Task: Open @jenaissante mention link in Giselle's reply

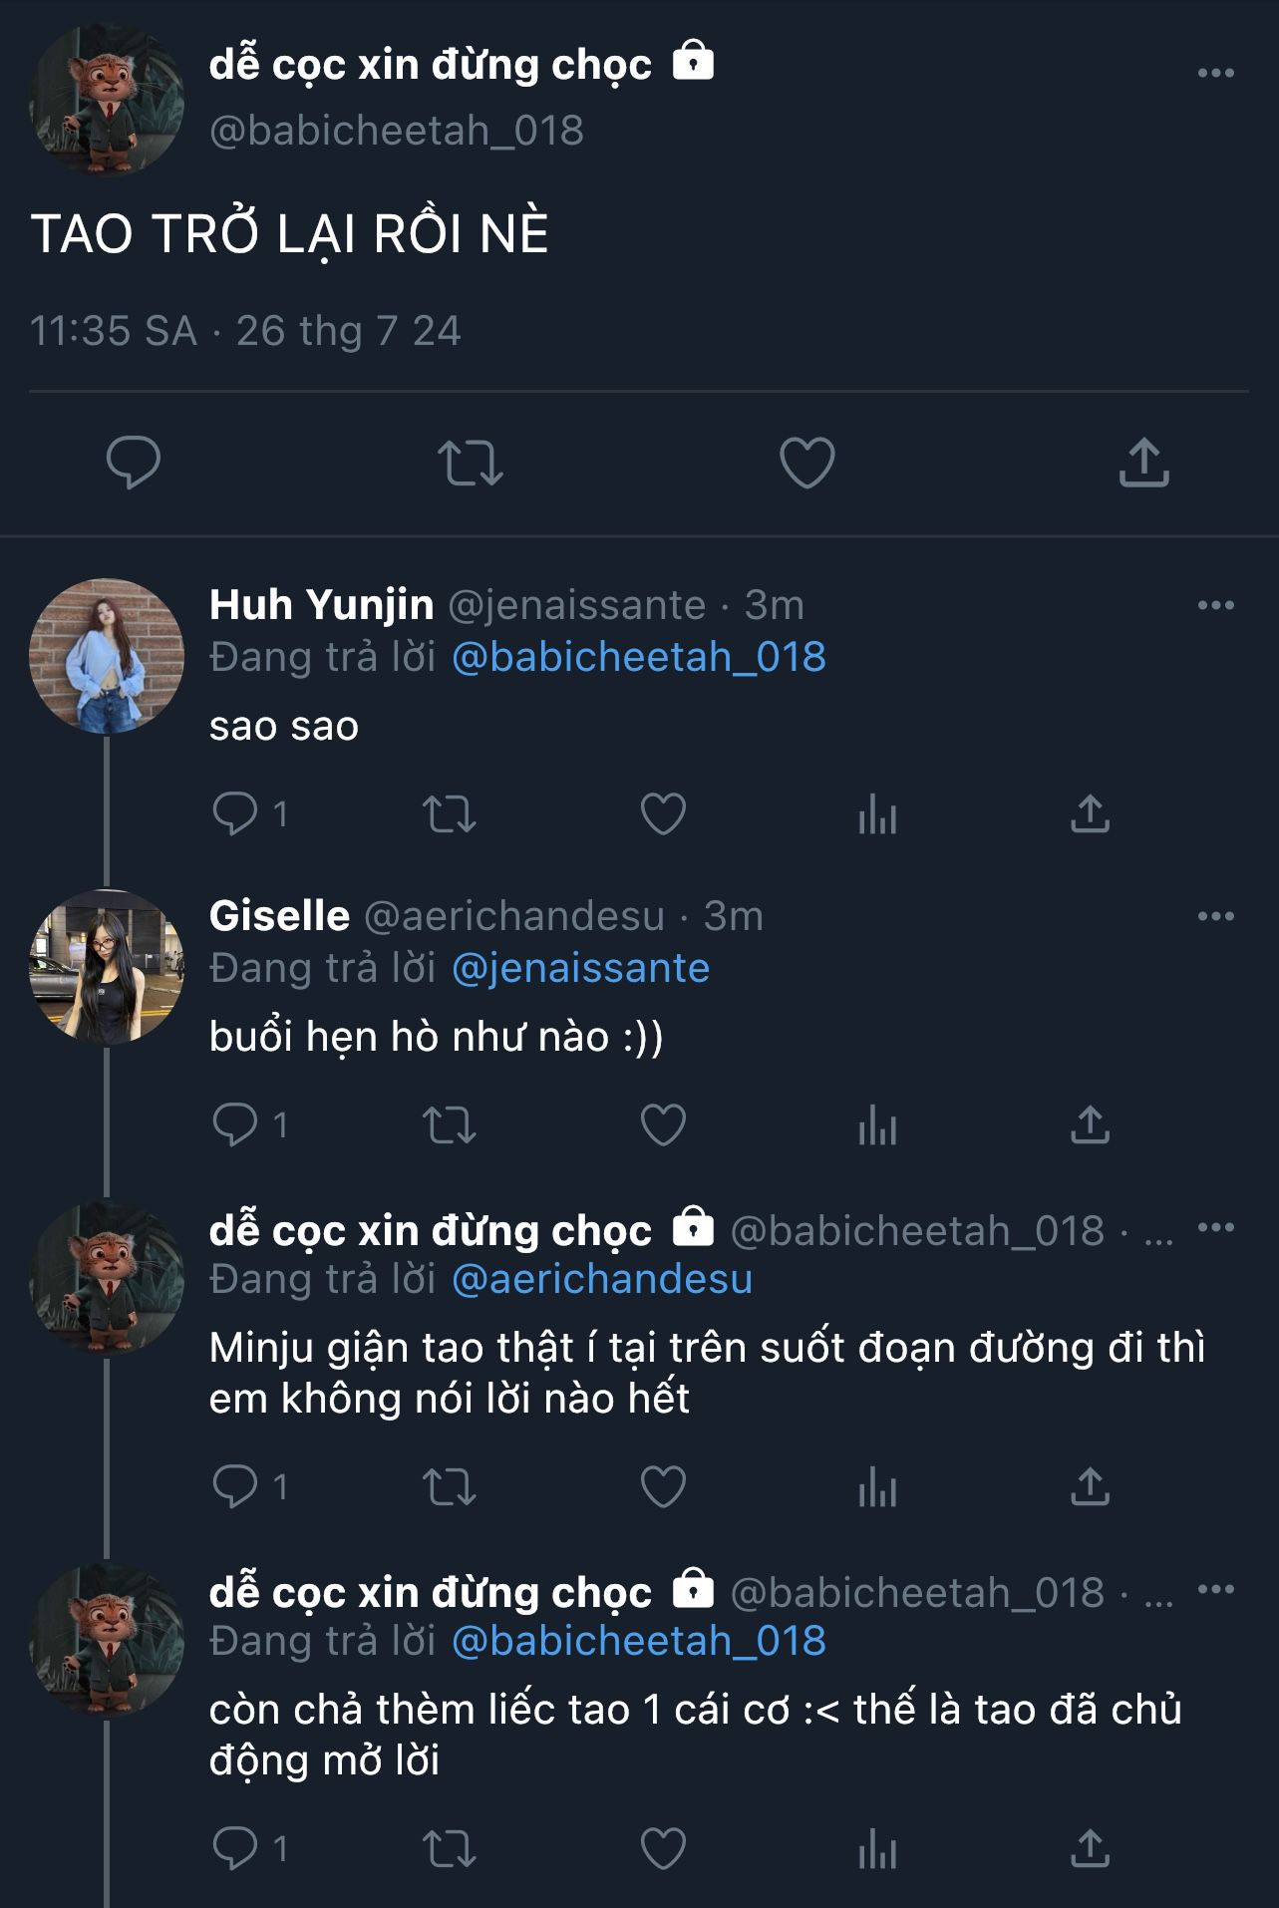Action: point(580,969)
